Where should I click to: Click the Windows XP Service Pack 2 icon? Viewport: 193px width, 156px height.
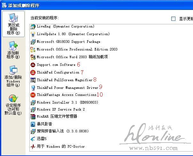(x=33, y=110)
